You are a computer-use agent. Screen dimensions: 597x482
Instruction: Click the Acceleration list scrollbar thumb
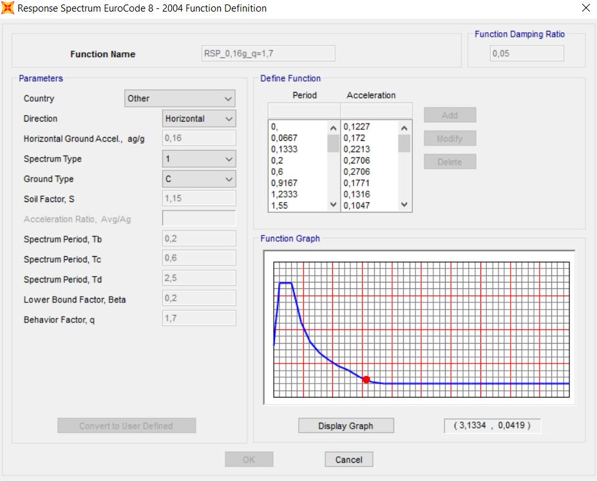(404, 144)
